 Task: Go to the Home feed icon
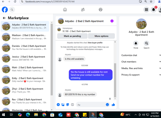(x=65, y=10)
